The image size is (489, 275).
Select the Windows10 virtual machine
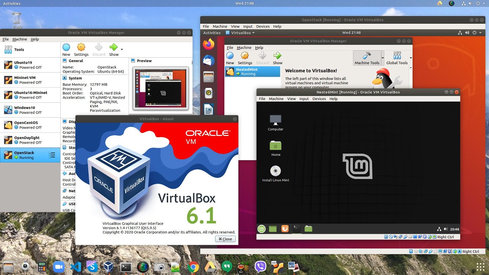click(30, 110)
